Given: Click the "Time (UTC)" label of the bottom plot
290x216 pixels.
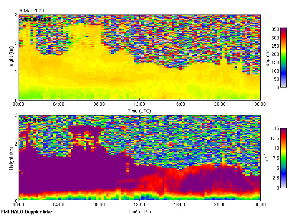Looking at the screenshot, I should 139,211.
